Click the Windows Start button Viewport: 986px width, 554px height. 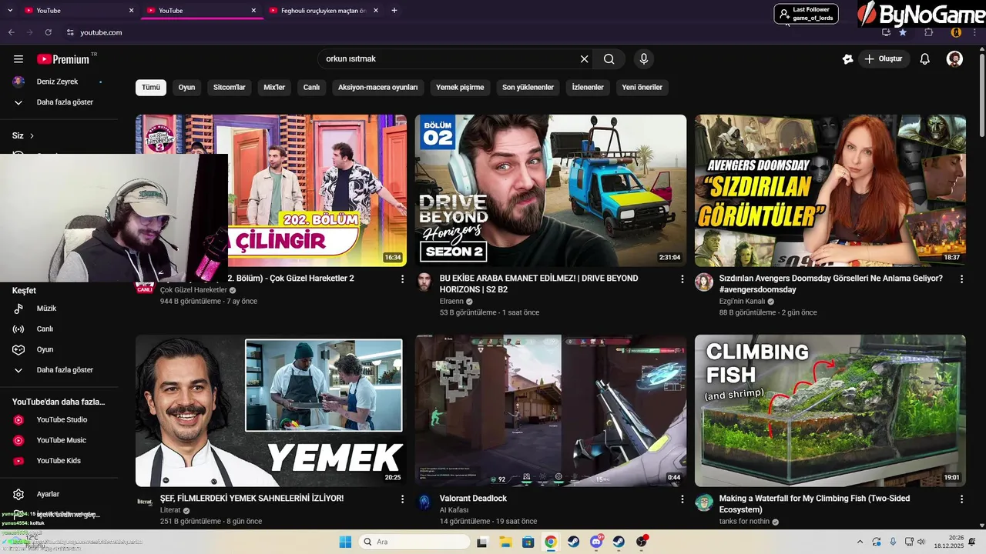[x=345, y=542]
